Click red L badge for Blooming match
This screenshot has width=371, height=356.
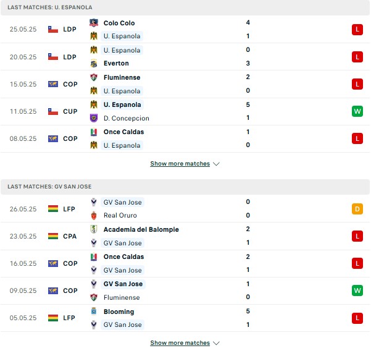pyautogui.click(x=357, y=318)
